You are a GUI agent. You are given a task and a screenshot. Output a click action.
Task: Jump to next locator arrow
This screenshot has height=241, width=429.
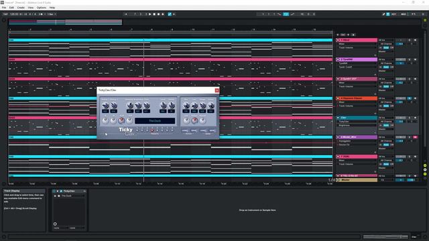click(x=349, y=35)
